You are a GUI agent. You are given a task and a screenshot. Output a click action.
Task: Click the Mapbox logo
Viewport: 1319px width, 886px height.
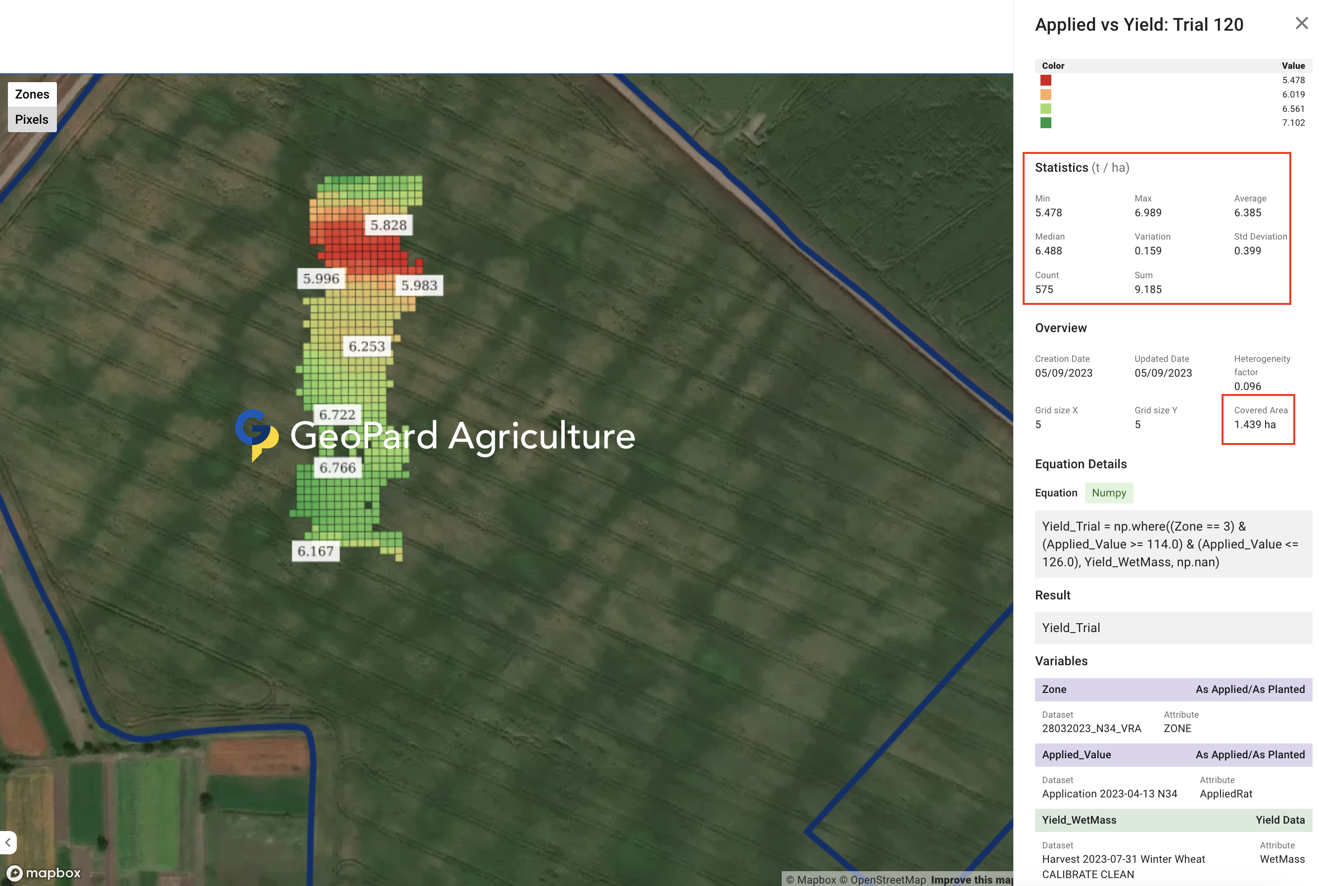(45, 873)
